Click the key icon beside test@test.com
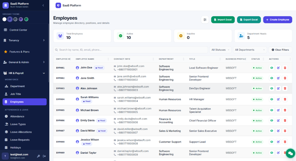This screenshot has height=161, width=296. click(x=38, y=156)
